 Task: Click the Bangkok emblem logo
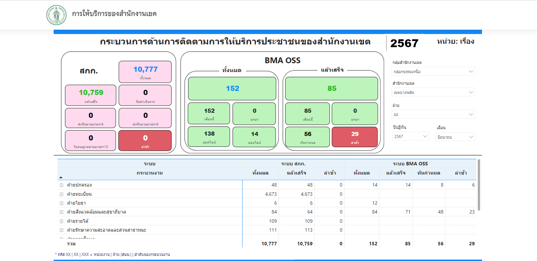coord(56,15)
